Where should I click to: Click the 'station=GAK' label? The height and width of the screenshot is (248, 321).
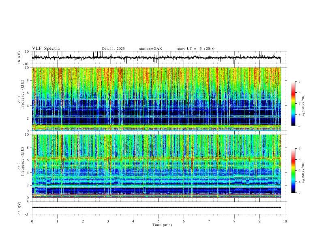(150, 49)
